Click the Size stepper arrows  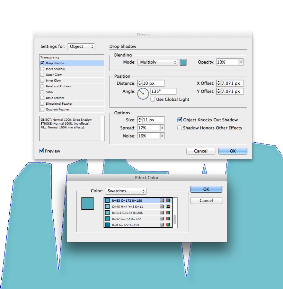[x=140, y=120]
